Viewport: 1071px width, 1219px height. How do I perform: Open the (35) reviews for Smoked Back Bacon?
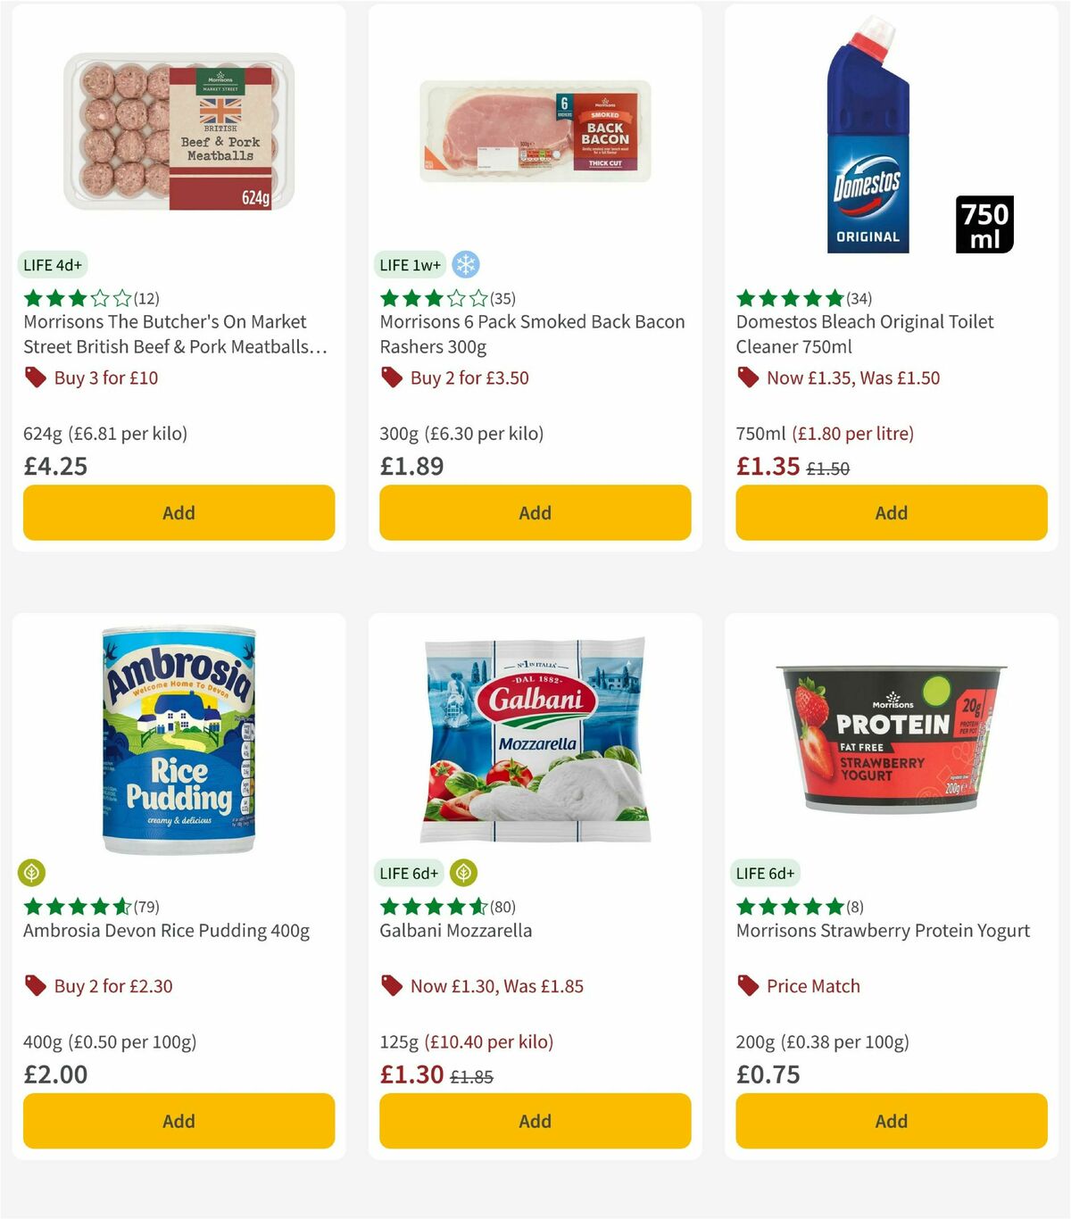click(501, 298)
